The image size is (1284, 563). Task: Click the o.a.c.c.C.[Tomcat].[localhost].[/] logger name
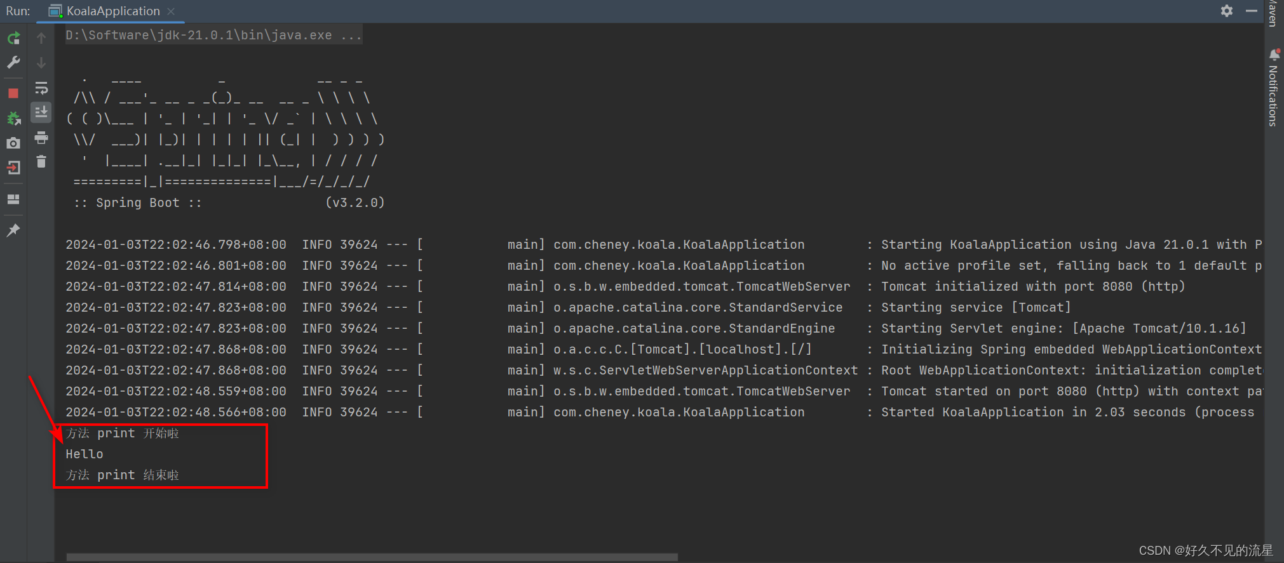682,349
